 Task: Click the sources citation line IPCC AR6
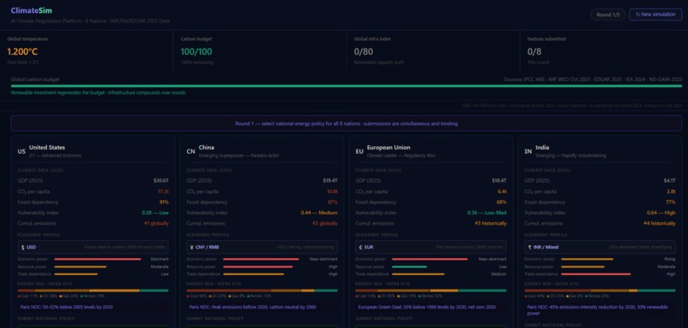[593, 79]
